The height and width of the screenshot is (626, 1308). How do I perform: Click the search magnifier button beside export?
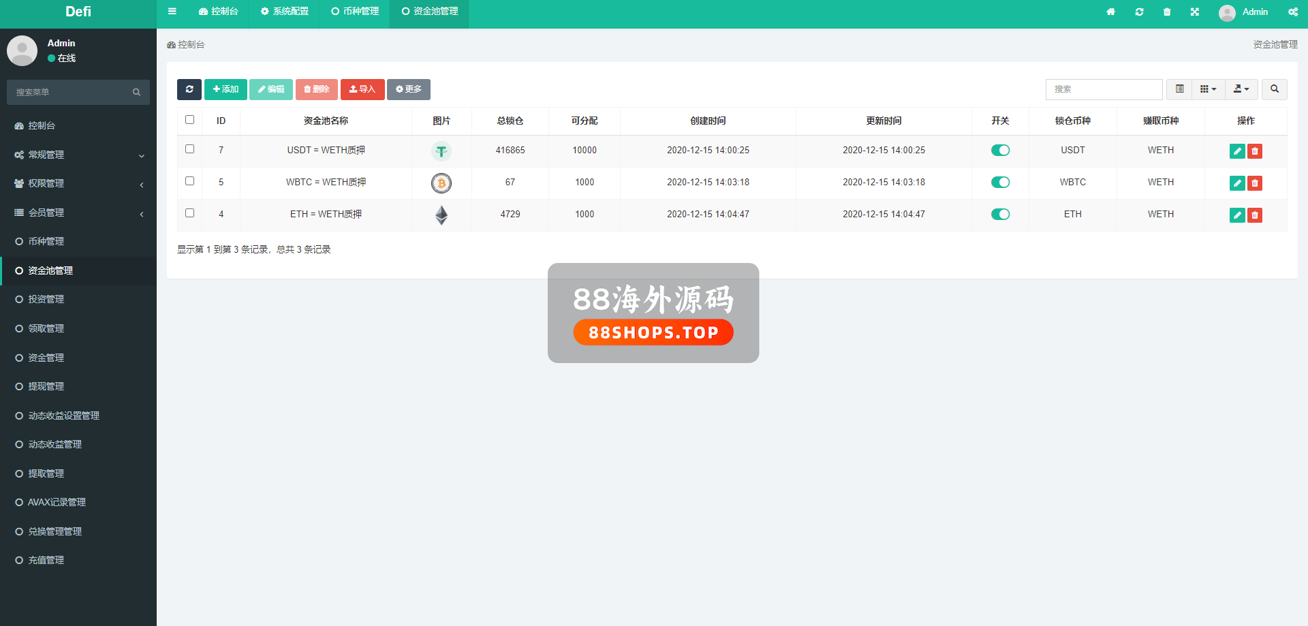[x=1274, y=89]
